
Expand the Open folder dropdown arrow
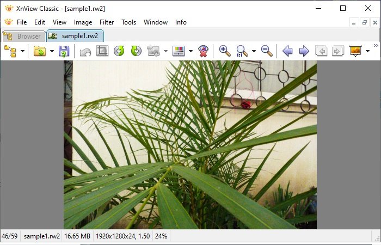coord(52,51)
